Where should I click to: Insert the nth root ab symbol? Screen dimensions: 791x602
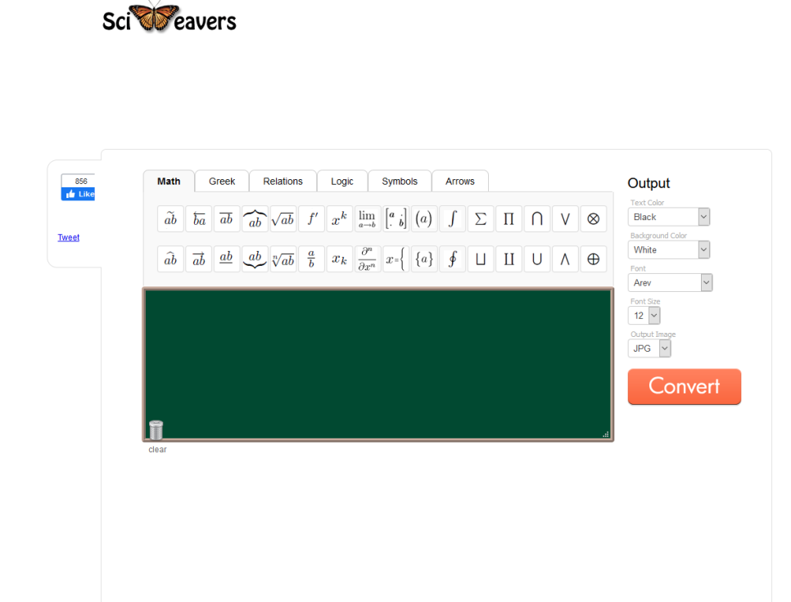coord(283,259)
